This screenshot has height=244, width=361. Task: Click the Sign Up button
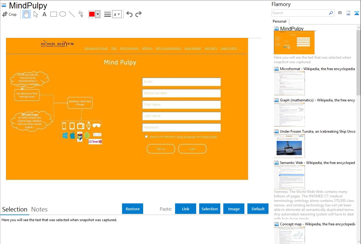161,149
